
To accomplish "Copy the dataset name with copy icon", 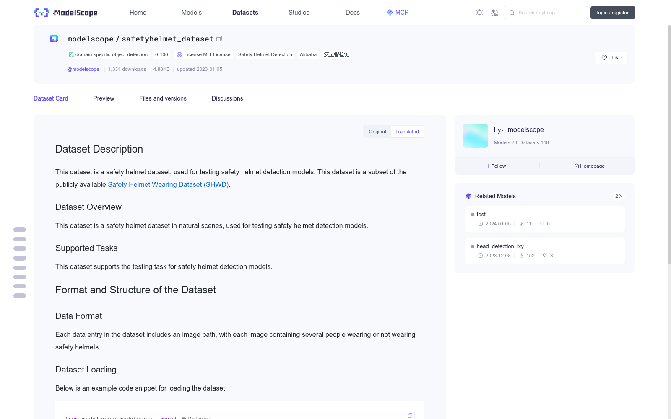I will click(219, 39).
